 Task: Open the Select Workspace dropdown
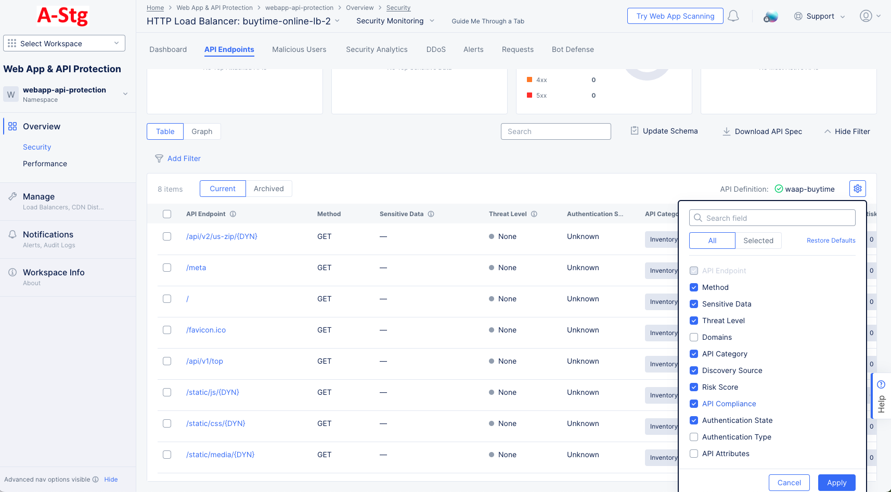pyautogui.click(x=63, y=43)
